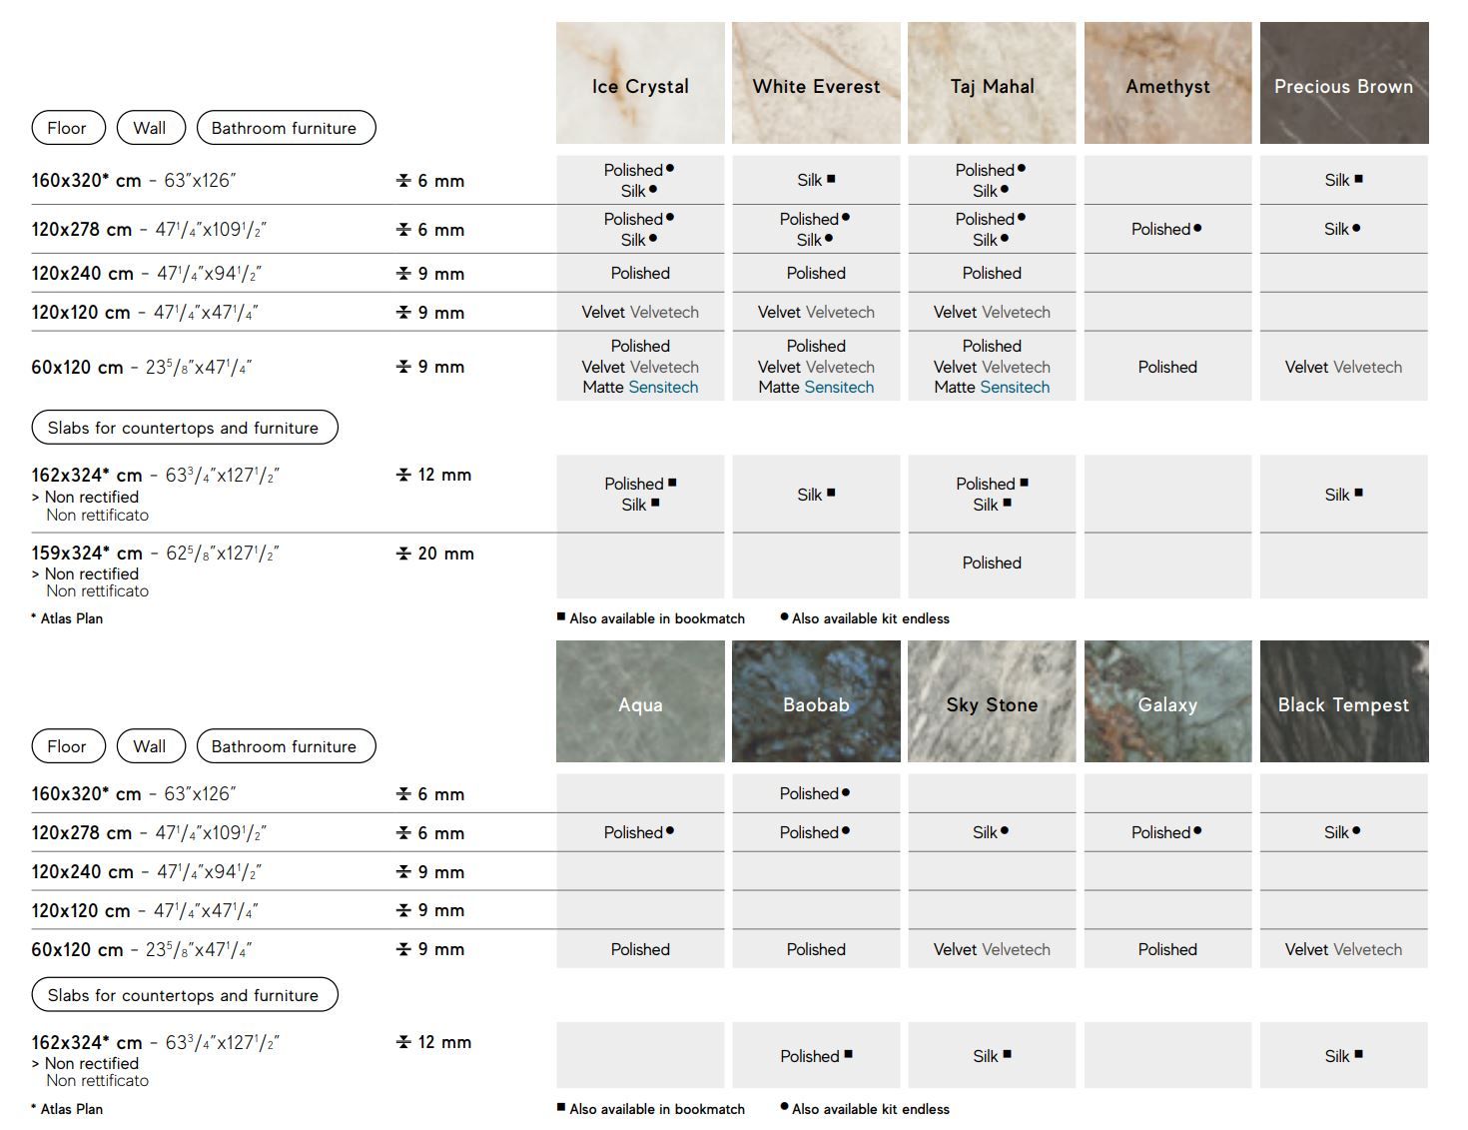Click the dot marker before 'Also available kit endless' below Galaxy table
The height and width of the screenshot is (1130, 1468).
point(784,1107)
